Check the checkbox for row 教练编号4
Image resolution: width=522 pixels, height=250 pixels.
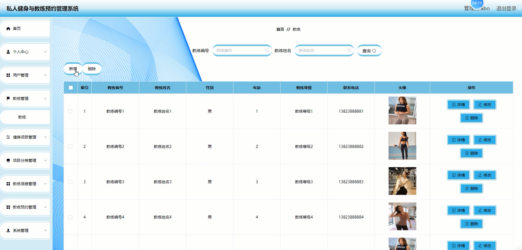click(70, 217)
